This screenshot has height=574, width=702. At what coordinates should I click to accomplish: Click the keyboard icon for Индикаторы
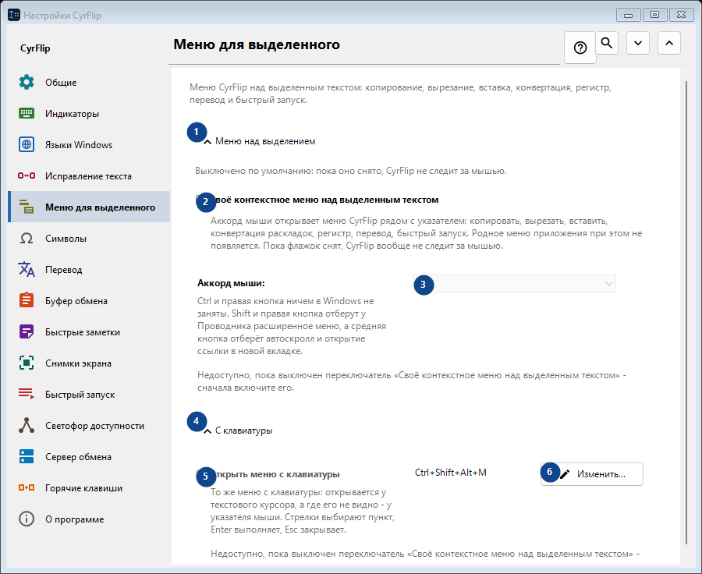coord(27,114)
